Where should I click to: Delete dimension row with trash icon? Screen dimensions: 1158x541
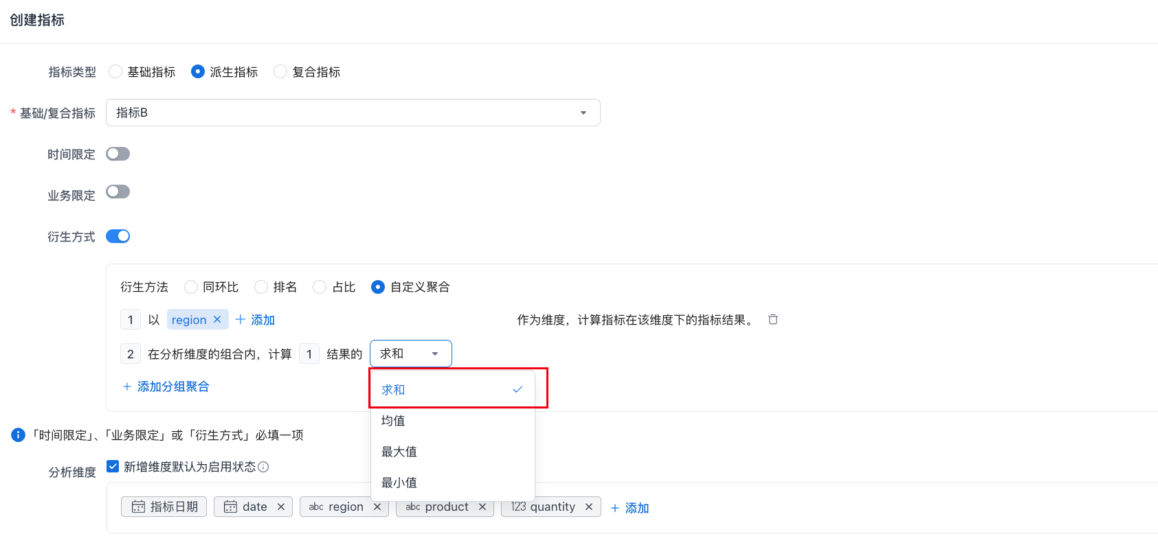point(773,319)
